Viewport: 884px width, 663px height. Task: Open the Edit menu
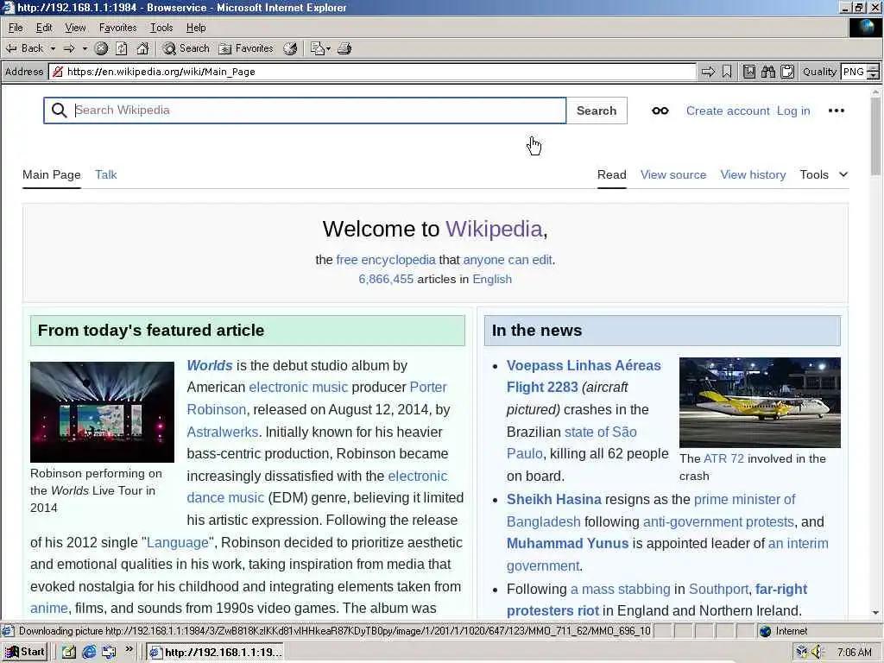pyautogui.click(x=44, y=28)
